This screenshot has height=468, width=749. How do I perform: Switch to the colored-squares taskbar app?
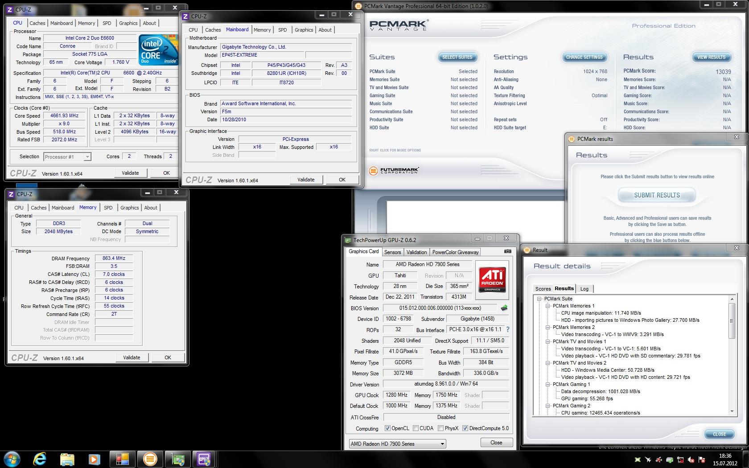tap(122, 459)
